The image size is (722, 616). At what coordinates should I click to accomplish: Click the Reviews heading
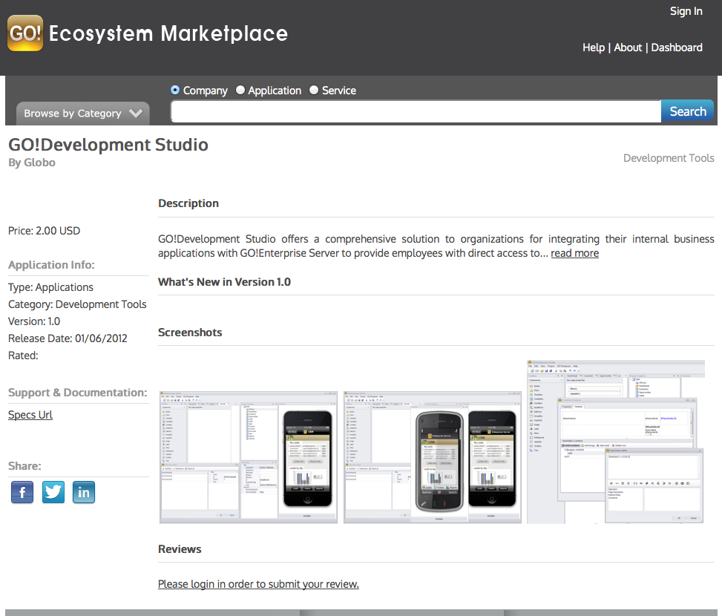point(180,548)
